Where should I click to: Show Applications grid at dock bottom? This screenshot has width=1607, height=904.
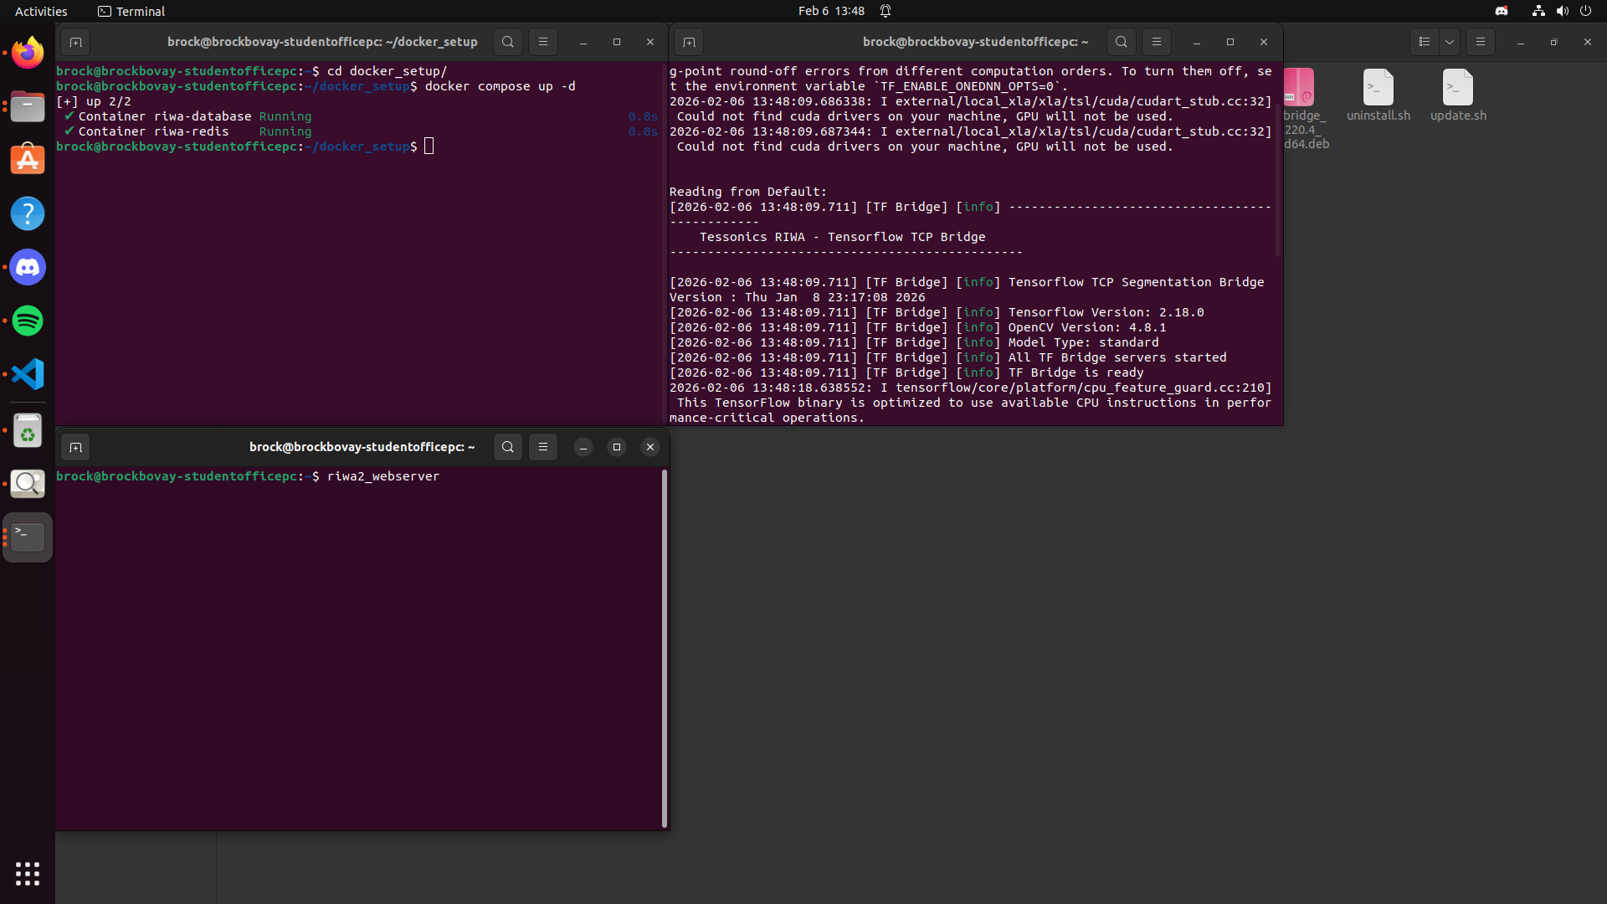(28, 874)
